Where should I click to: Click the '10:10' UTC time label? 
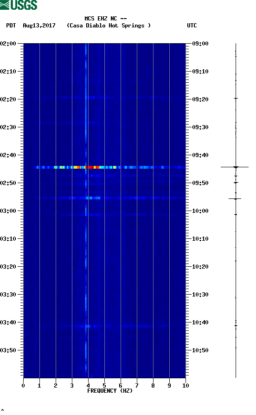coord(200,239)
